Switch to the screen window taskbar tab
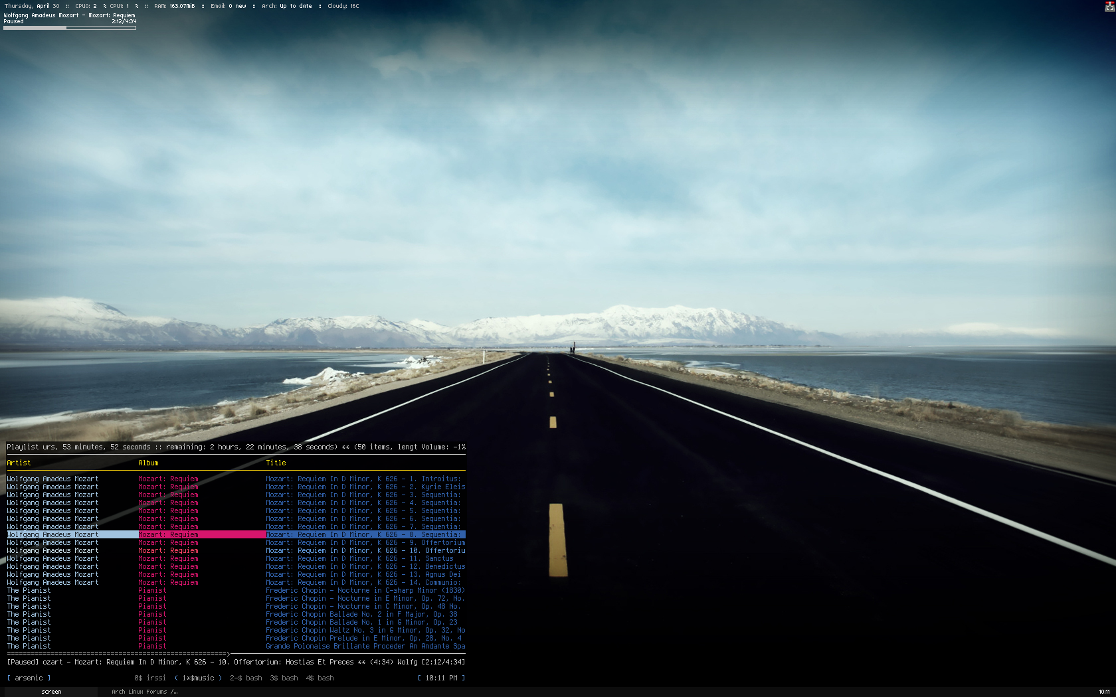The image size is (1116, 697). 51,692
